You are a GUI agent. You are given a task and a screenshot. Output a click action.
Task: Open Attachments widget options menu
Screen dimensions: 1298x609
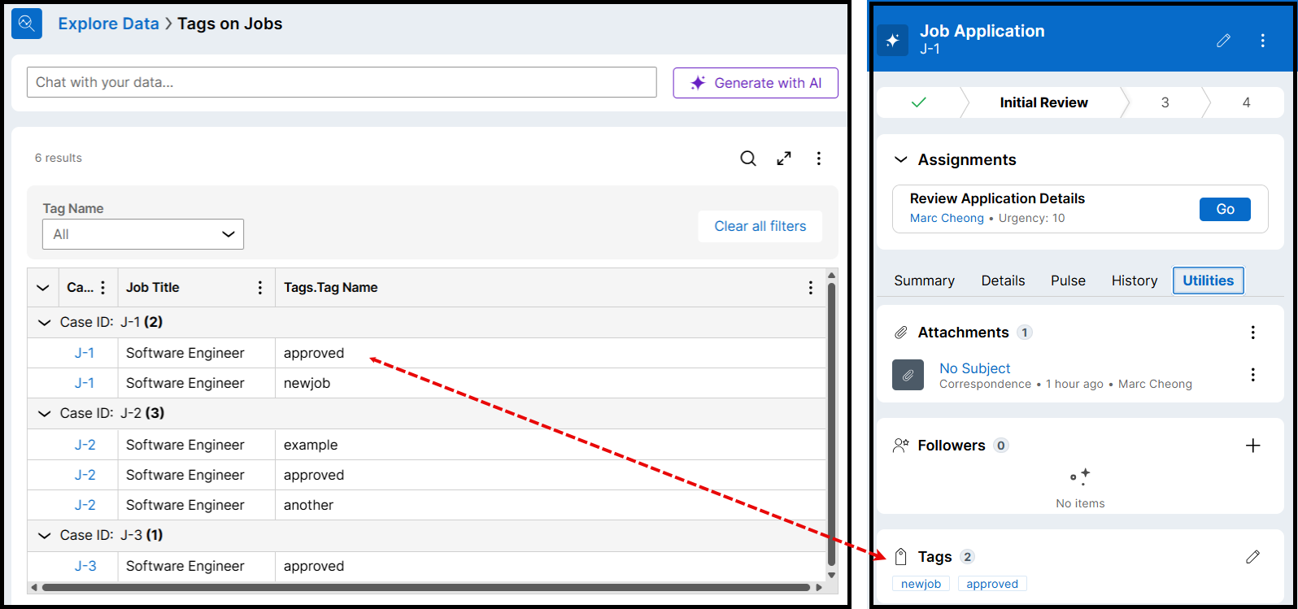pos(1252,333)
